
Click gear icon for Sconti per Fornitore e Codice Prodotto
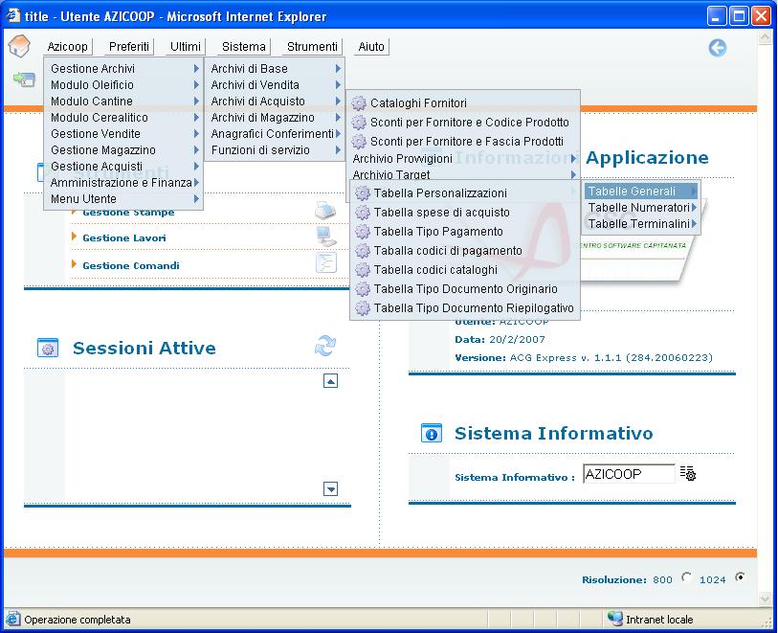pos(359,123)
